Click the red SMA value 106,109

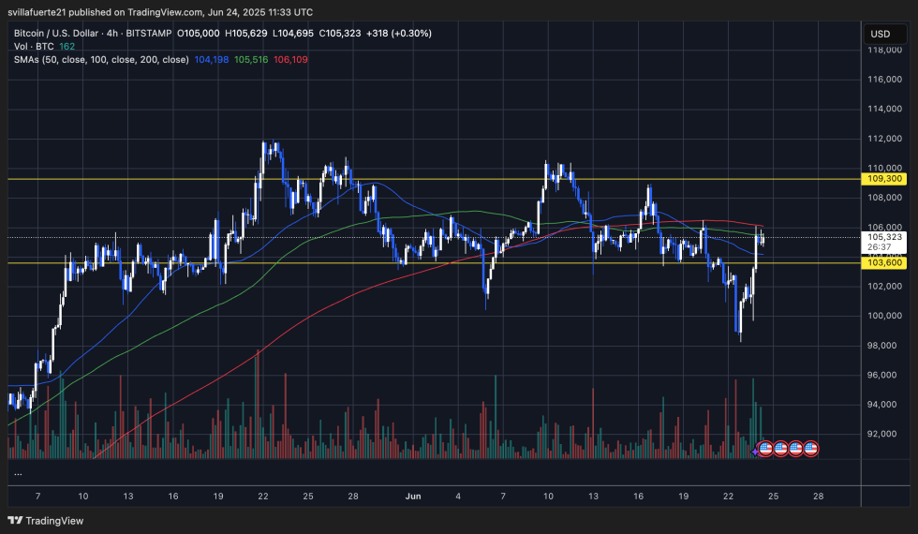290,59
